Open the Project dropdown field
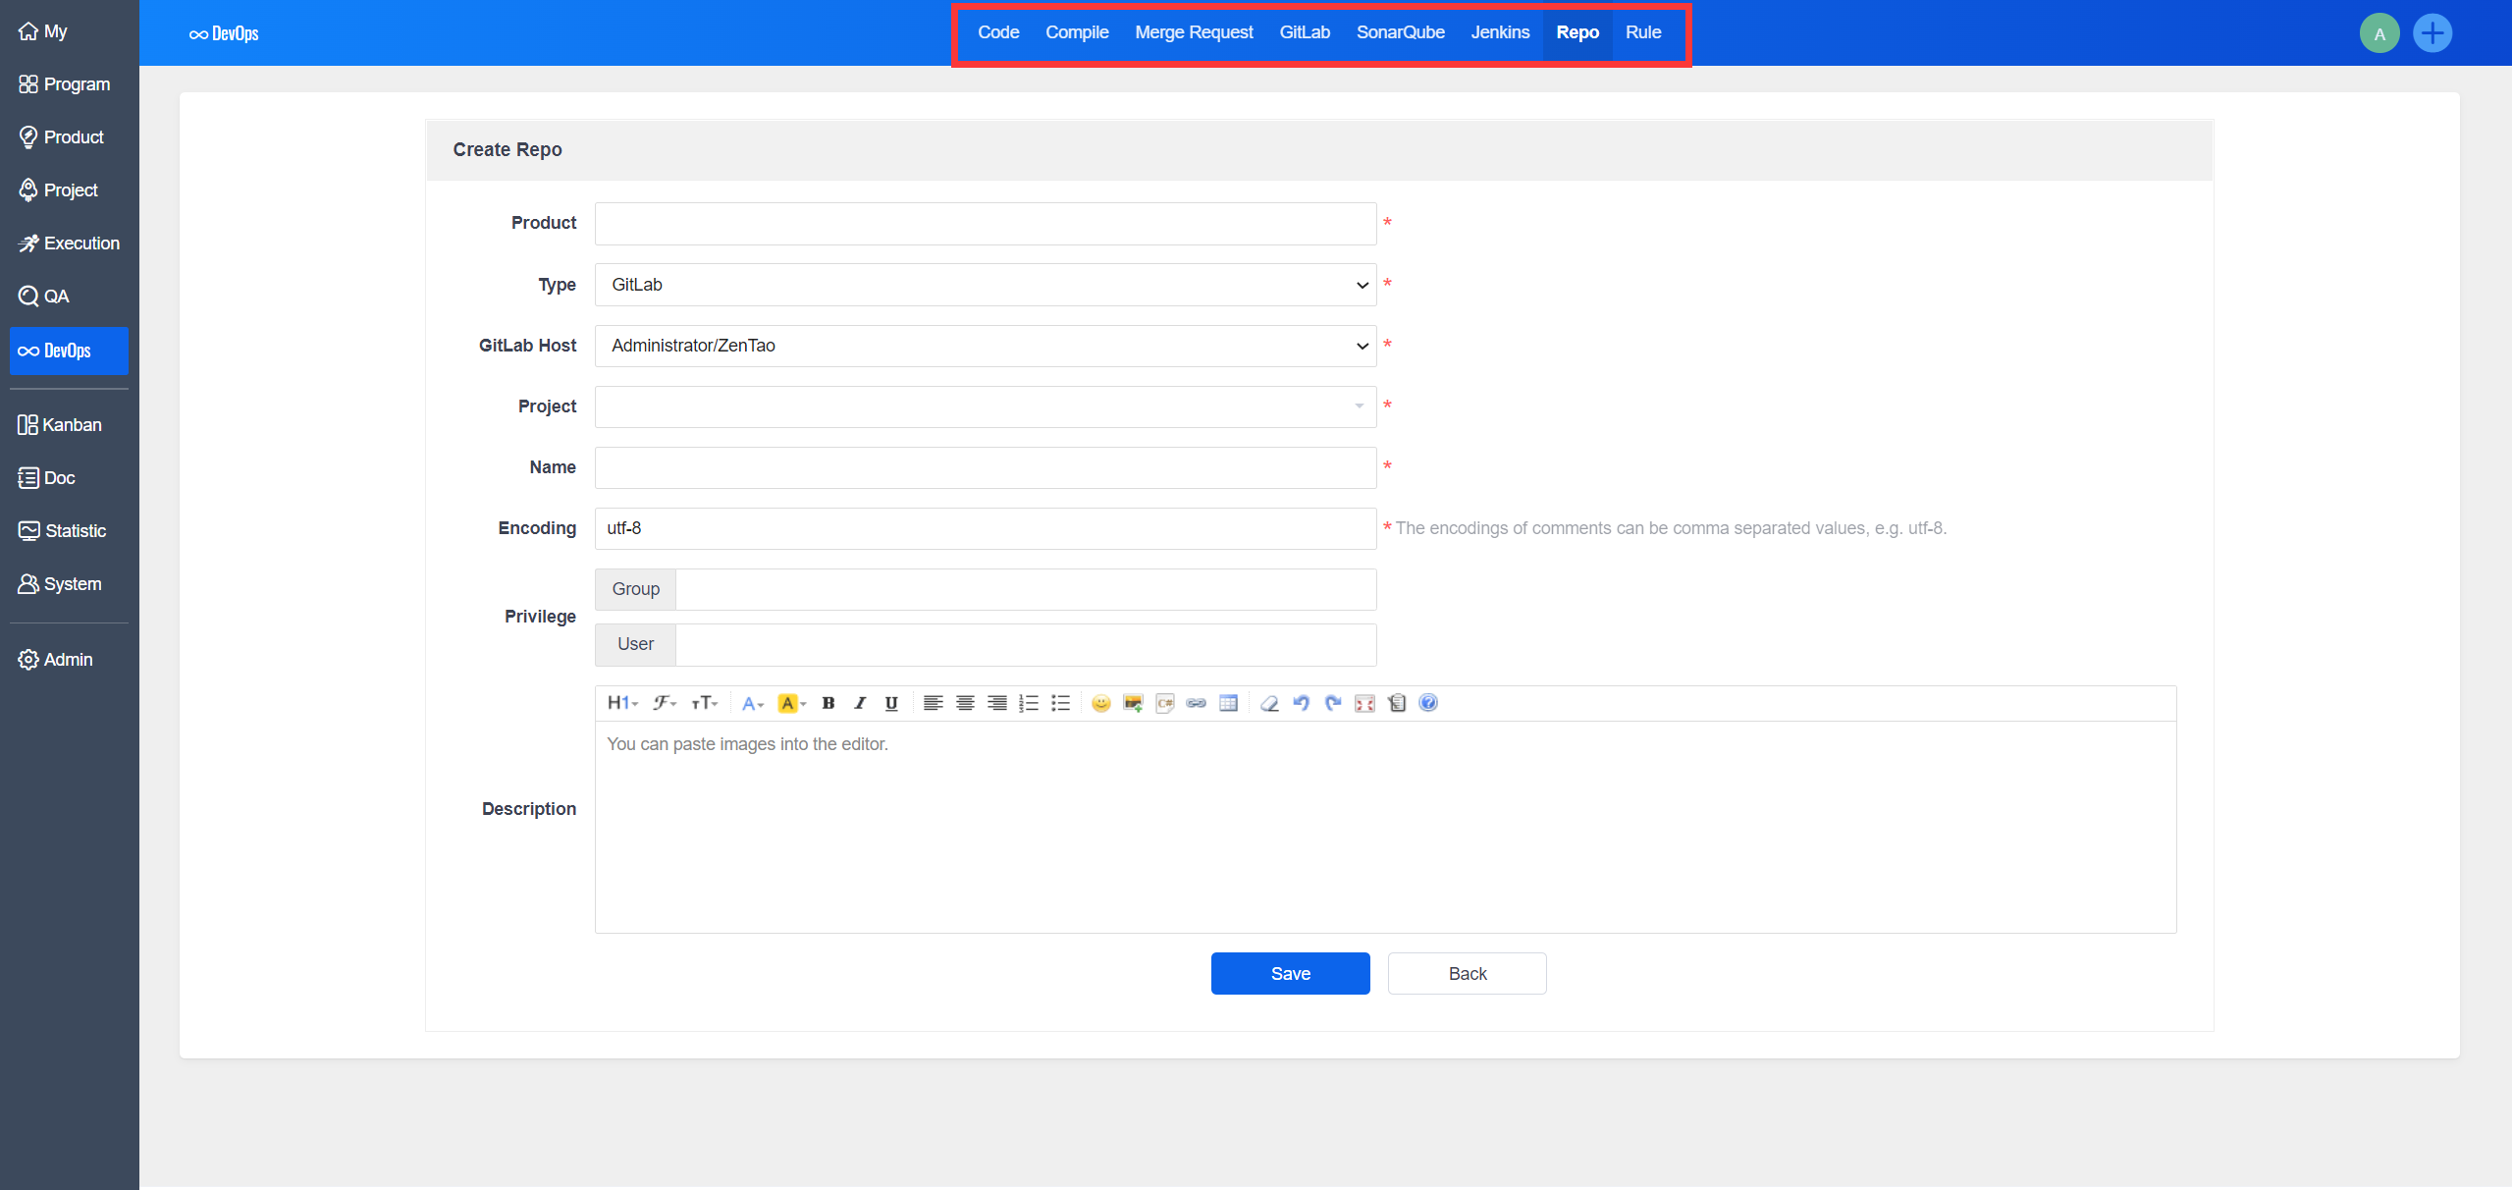The width and height of the screenshot is (2512, 1190). tap(985, 406)
